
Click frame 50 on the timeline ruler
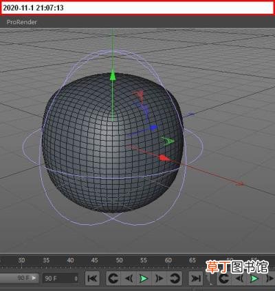119,260
